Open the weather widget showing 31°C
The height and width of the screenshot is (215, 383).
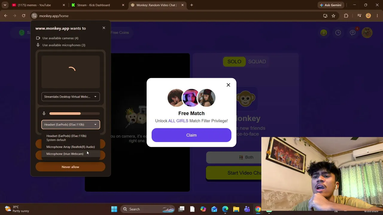pos(17,209)
